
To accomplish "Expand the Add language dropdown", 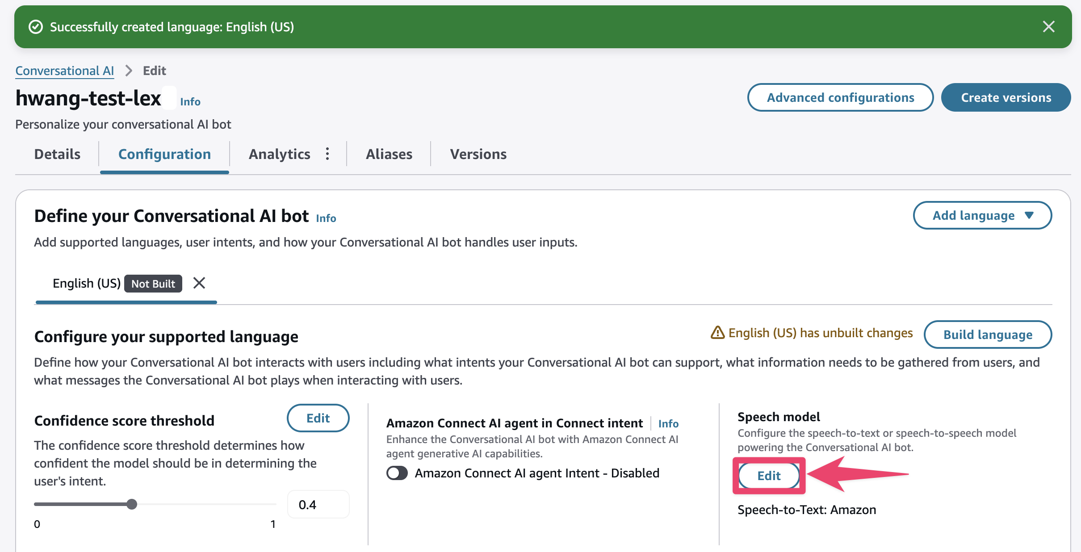I will pos(982,215).
